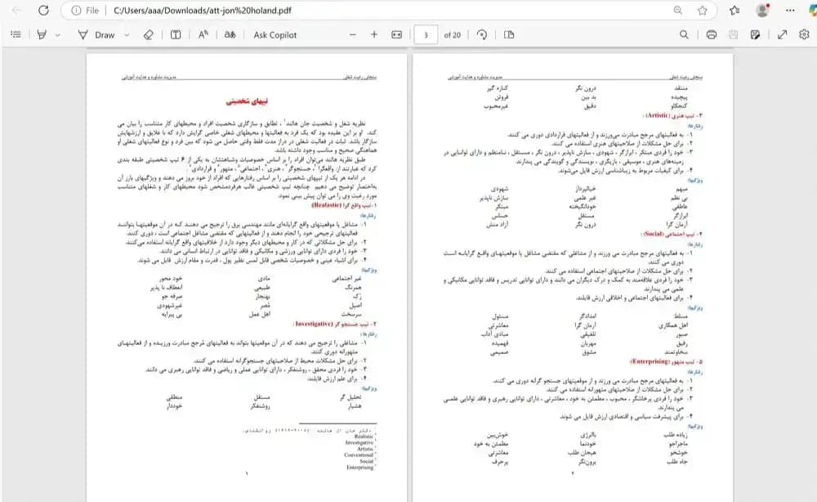This screenshot has width=817, height=502.
Task: Zoom out with the minus button
Action: pyautogui.click(x=353, y=35)
